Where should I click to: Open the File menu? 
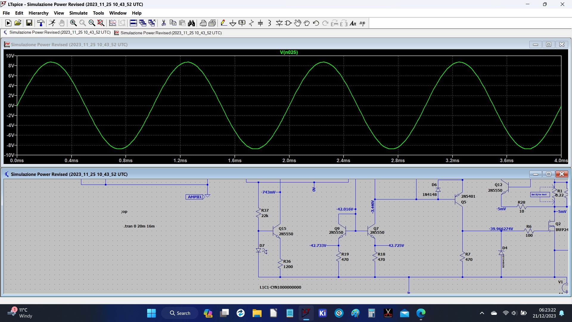[x=6, y=13]
